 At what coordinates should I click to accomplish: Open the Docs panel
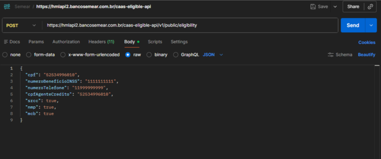point(12,42)
